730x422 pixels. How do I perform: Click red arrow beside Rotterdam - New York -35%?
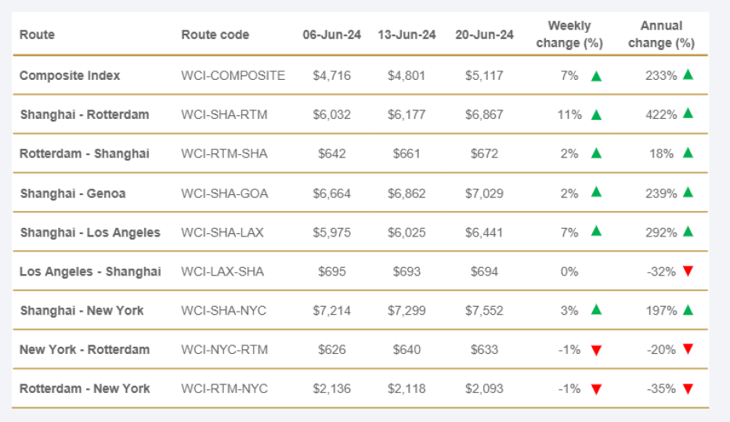point(688,388)
